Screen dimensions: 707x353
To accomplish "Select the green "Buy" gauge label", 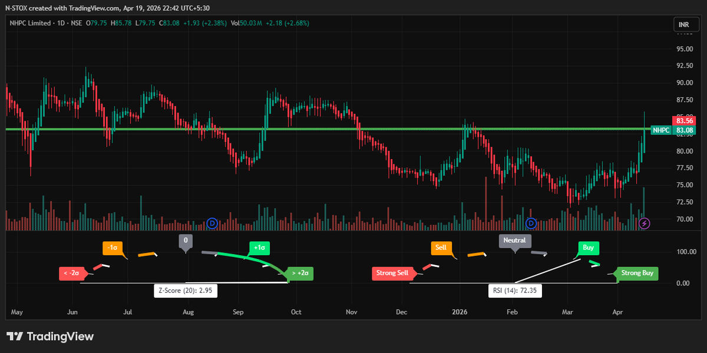I will (588, 248).
